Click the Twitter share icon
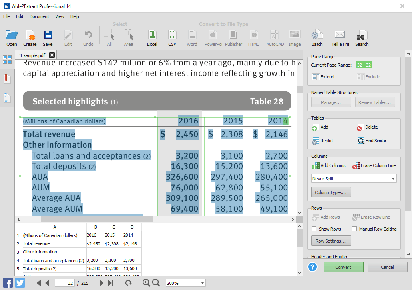 pos(20,283)
